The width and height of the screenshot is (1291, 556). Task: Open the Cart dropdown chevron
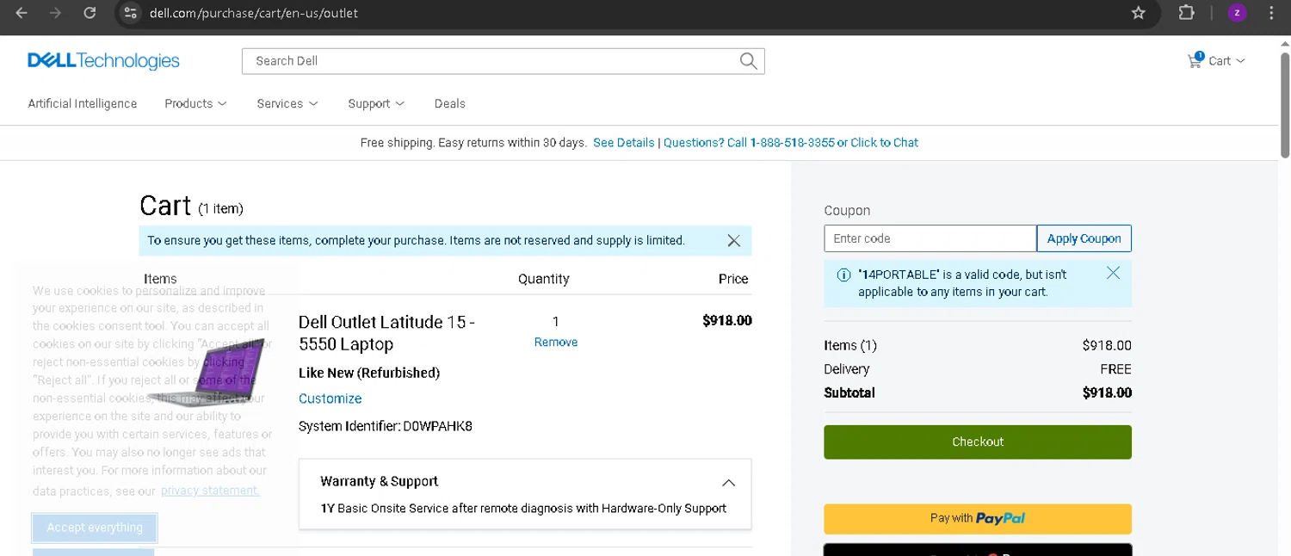(x=1240, y=61)
